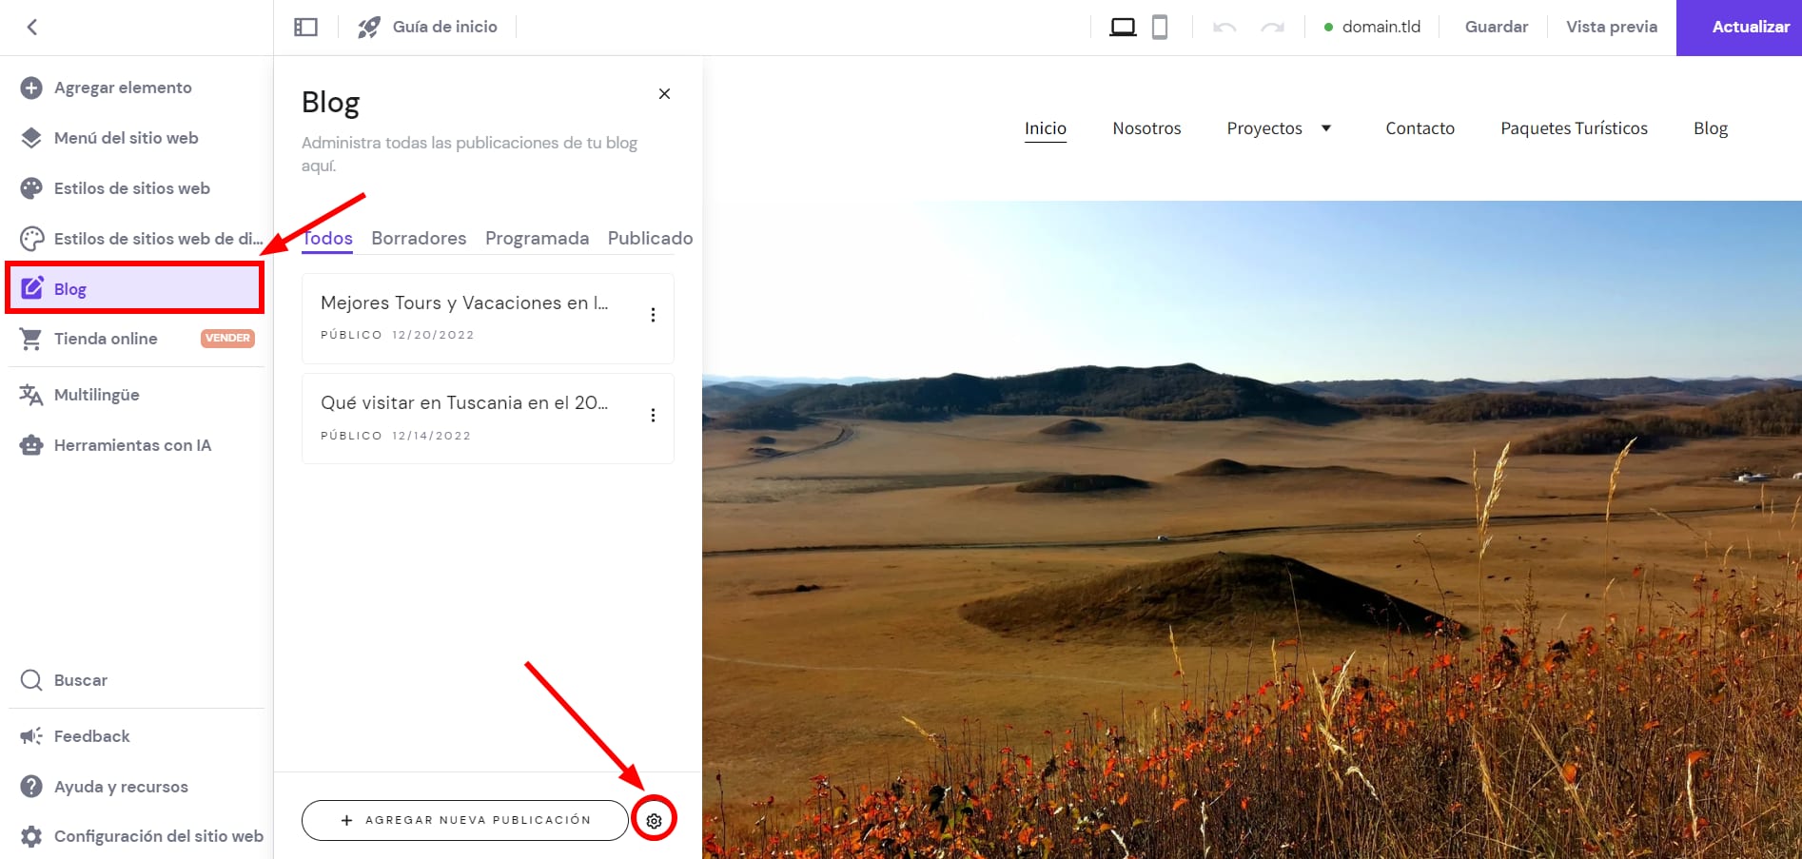Open options menu for Mejores Tours post
The width and height of the screenshot is (1802, 859).
coord(653,316)
